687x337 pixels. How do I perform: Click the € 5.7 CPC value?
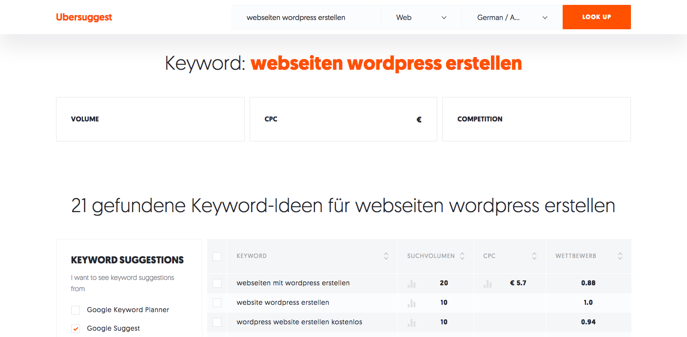pyautogui.click(x=518, y=283)
